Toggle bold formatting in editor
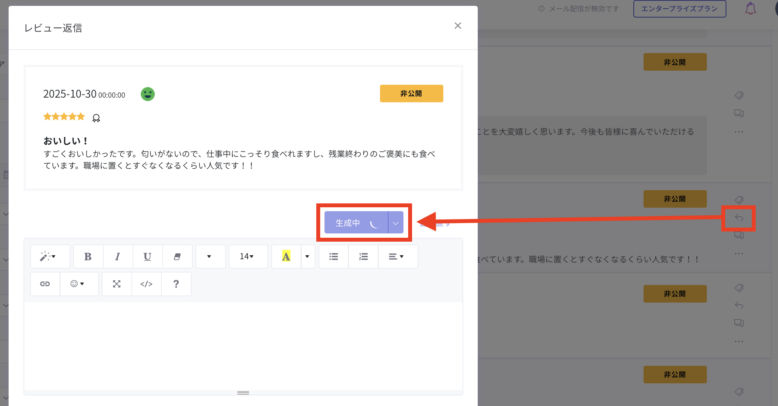 88,256
